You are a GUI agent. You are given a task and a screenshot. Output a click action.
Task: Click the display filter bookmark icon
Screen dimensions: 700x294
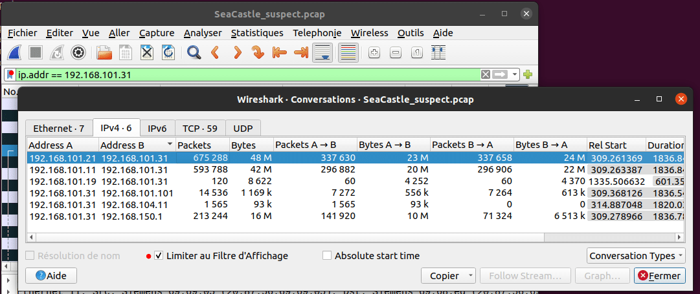coord(11,74)
